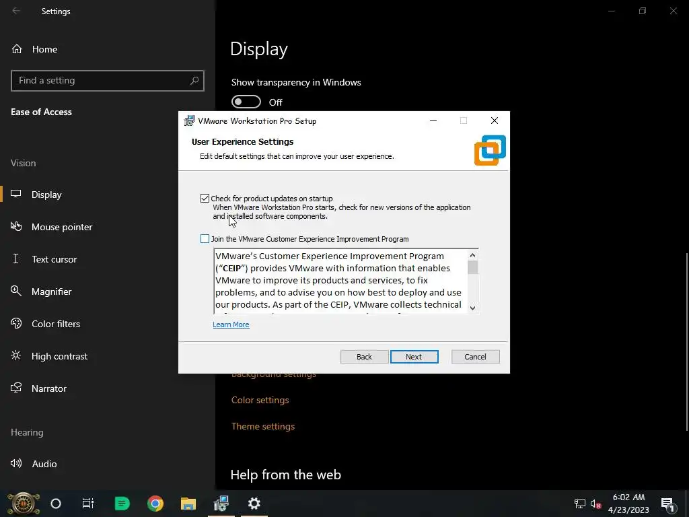Viewport: 689px width, 517px height.
Task: Click the Magnifier zoom icon in sidebar
Action: pyautogui.click(x=16, y=291)
